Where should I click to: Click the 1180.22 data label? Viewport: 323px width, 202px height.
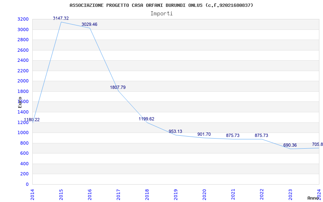coord(32,120)
